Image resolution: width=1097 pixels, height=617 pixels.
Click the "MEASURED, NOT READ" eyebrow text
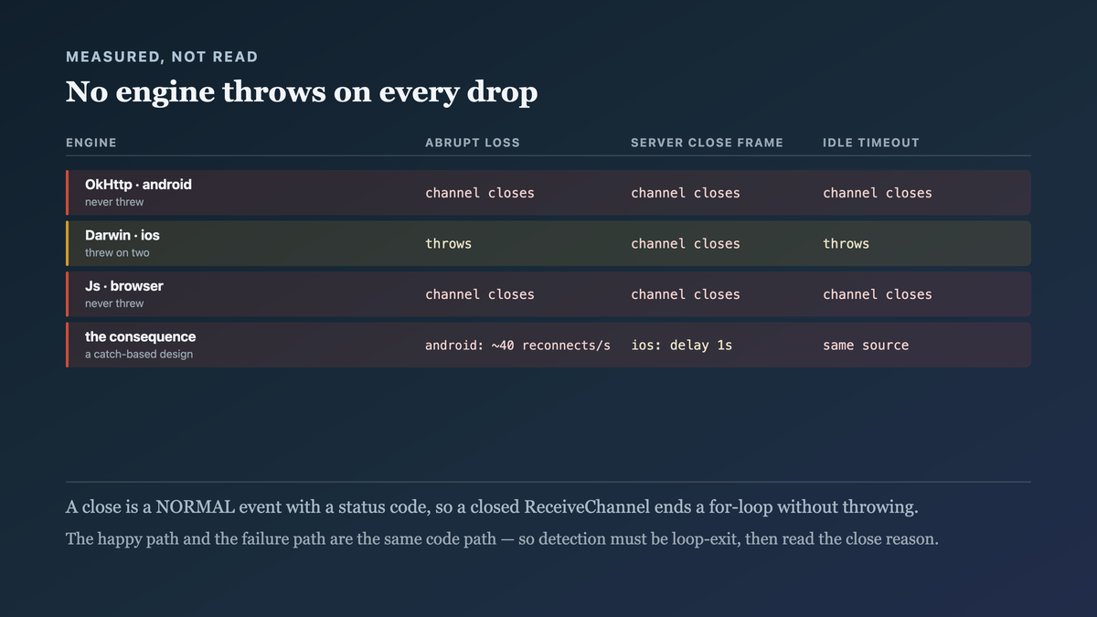[162, 57]
